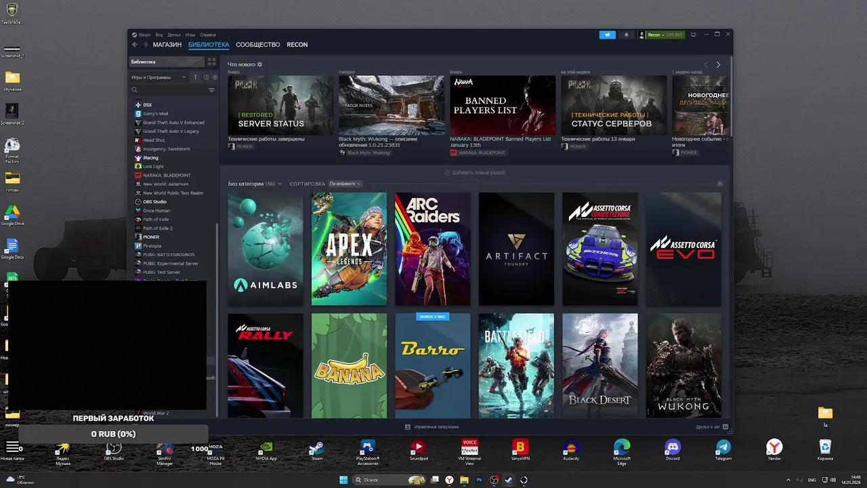The width and height of the screenshot is (867, 488).
Task: Sort library by recent activity clock icon
Action: tap(206, 77)
